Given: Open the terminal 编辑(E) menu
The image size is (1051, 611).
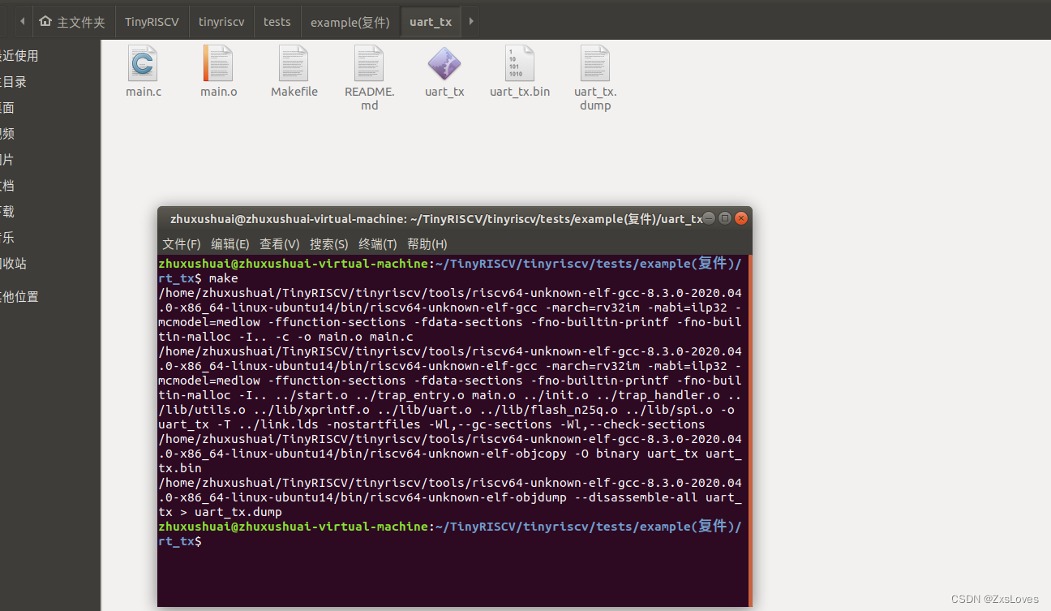Looking at the screenshot, I should pyautogui.click(x=230, y=243).
